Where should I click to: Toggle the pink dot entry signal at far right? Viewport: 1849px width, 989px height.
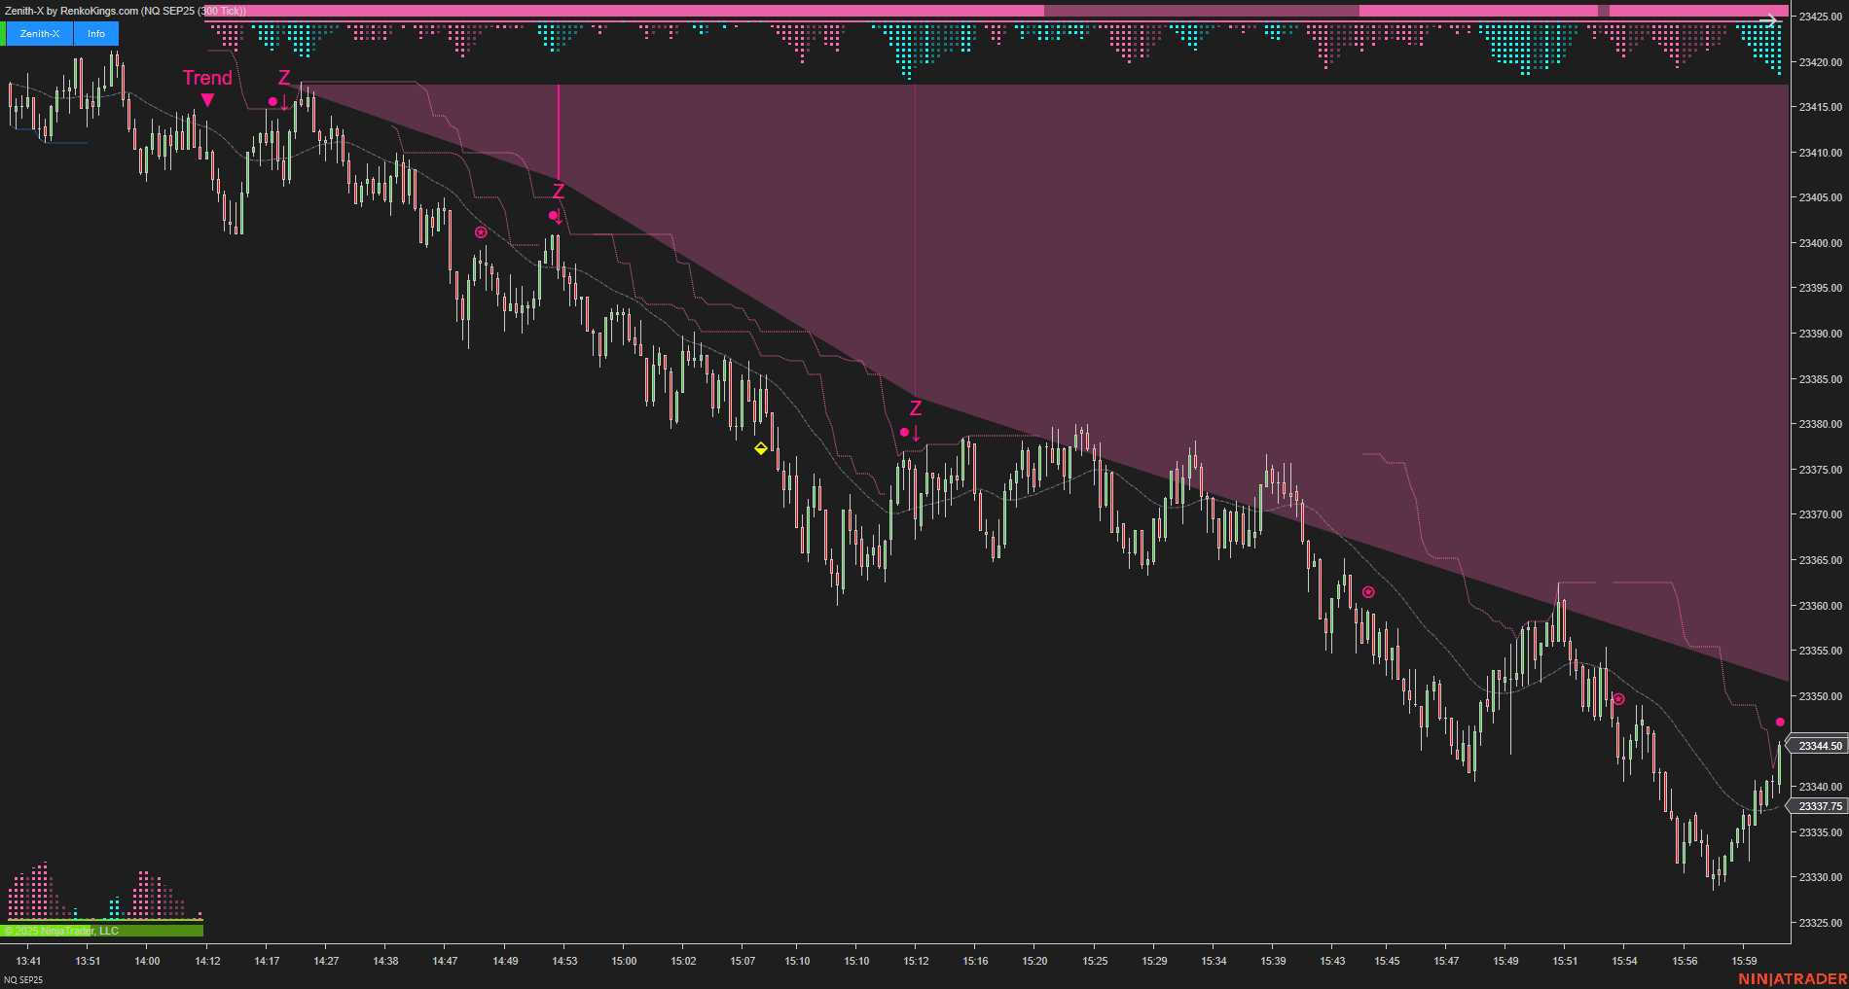point(1781,722)
